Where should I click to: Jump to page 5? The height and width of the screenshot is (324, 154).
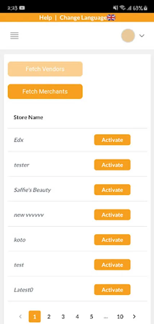point(92,316)
